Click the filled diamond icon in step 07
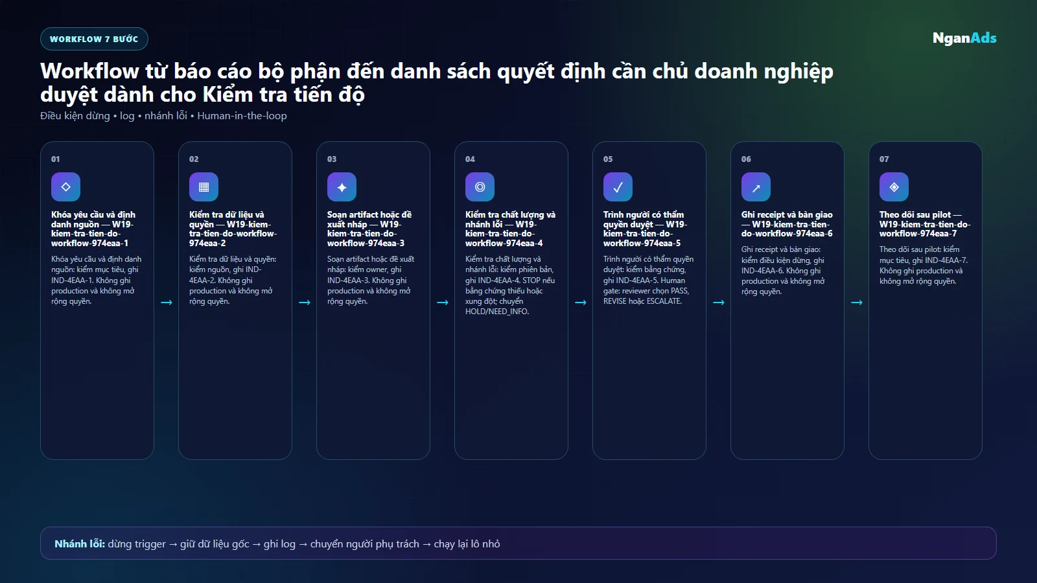The width and height of the screenshot is (1037, 583). coord(894,187)
